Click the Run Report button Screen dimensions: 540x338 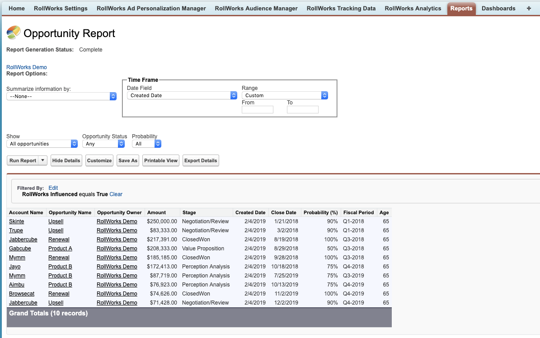click(22, 160)
